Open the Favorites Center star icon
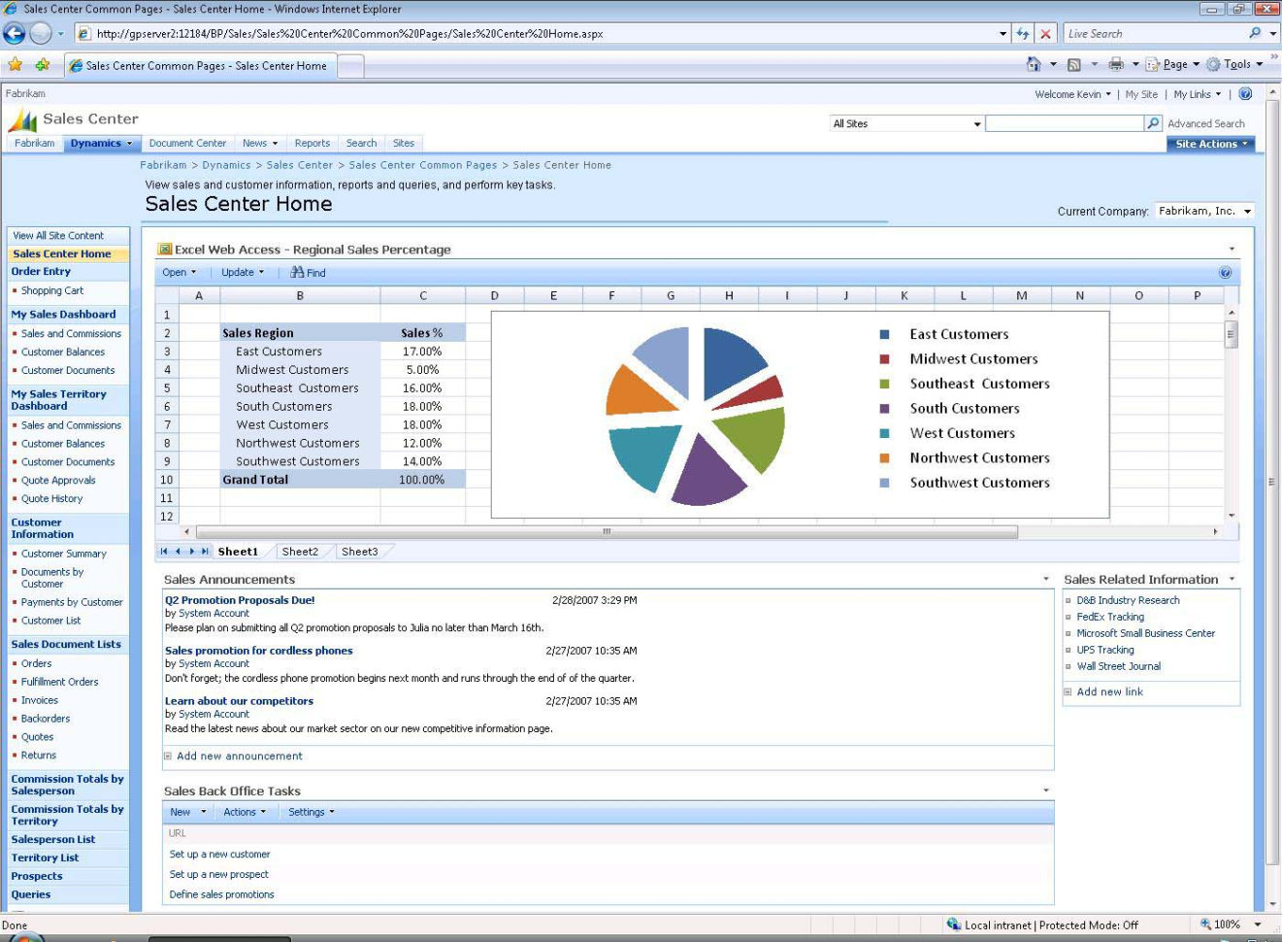Image resolution: width=1282 pixels, height=942 pixels. point(16,65)
